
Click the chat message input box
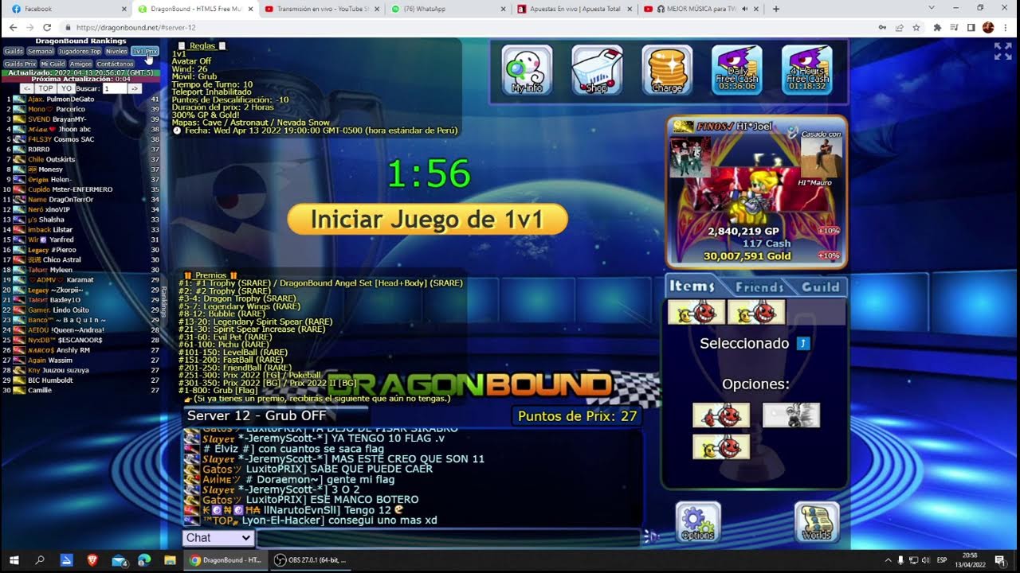[448, 538]
